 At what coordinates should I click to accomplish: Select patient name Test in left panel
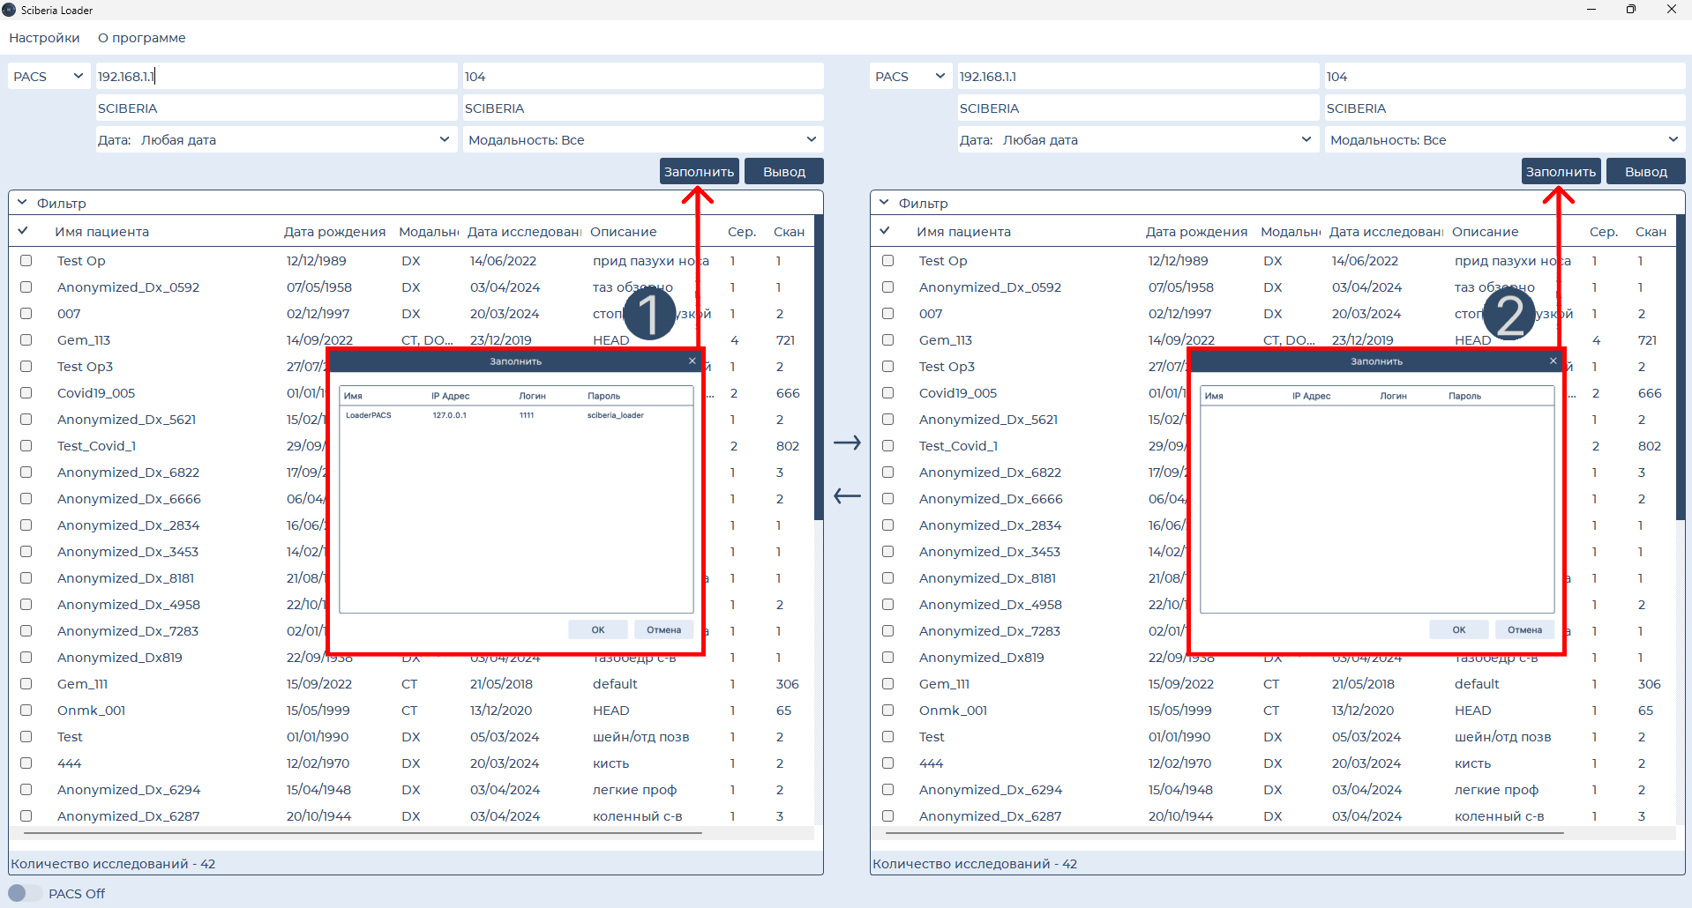click(x=70, y=737)
